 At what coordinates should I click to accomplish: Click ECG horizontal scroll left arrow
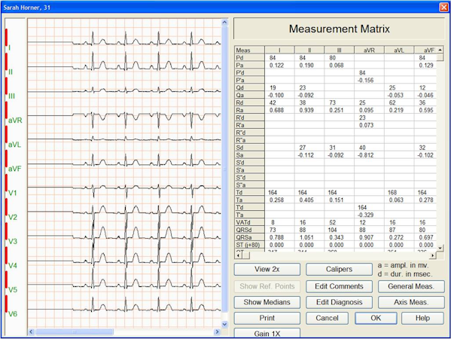click(32, 331)
